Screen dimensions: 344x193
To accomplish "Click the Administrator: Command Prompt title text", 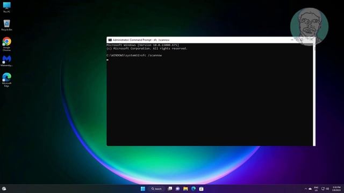I will tap(141, 40).
